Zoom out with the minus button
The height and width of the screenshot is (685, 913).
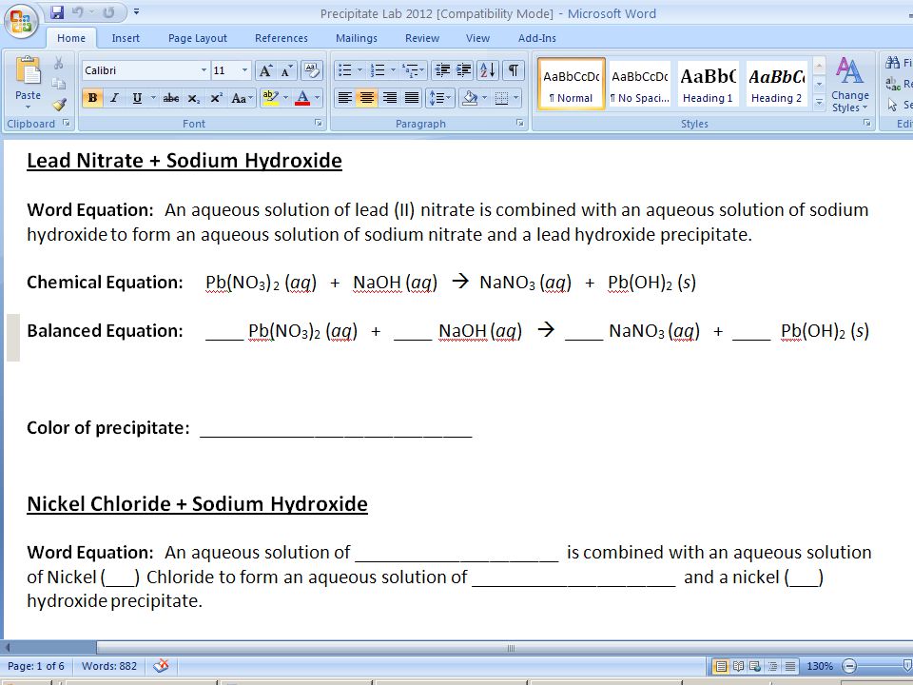(x=849, y=666)
